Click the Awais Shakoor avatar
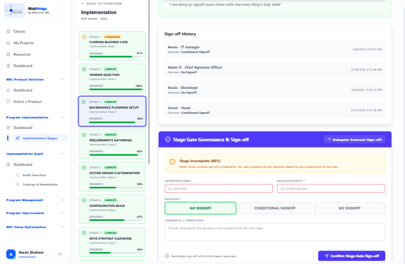The width and height of the screenshot is (405, 264). [x=11, y=254]
